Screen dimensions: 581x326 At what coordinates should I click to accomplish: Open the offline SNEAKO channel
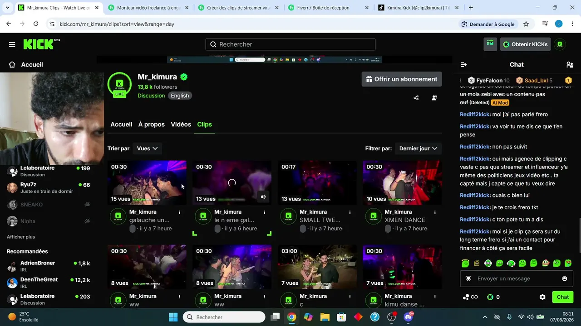pyautogui.click(x=49, y=205)
